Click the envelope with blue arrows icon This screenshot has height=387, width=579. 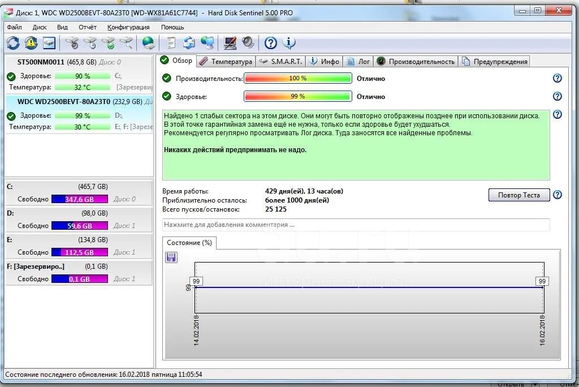click(189, 43)
